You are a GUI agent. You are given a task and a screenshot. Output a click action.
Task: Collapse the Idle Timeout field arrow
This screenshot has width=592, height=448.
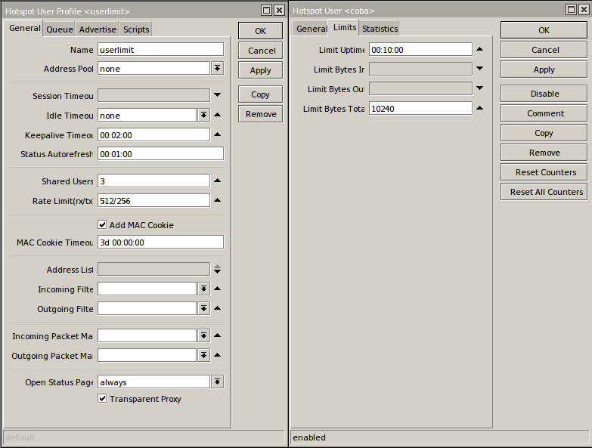[218, 115]
